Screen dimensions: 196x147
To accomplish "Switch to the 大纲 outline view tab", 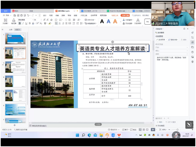I will pos(11,29).
